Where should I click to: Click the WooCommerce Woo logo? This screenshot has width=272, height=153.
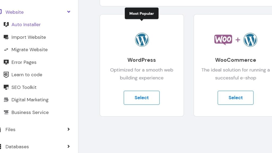[223, 40]
